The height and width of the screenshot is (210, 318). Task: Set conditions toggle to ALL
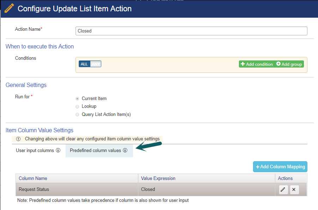coord(84,64)
